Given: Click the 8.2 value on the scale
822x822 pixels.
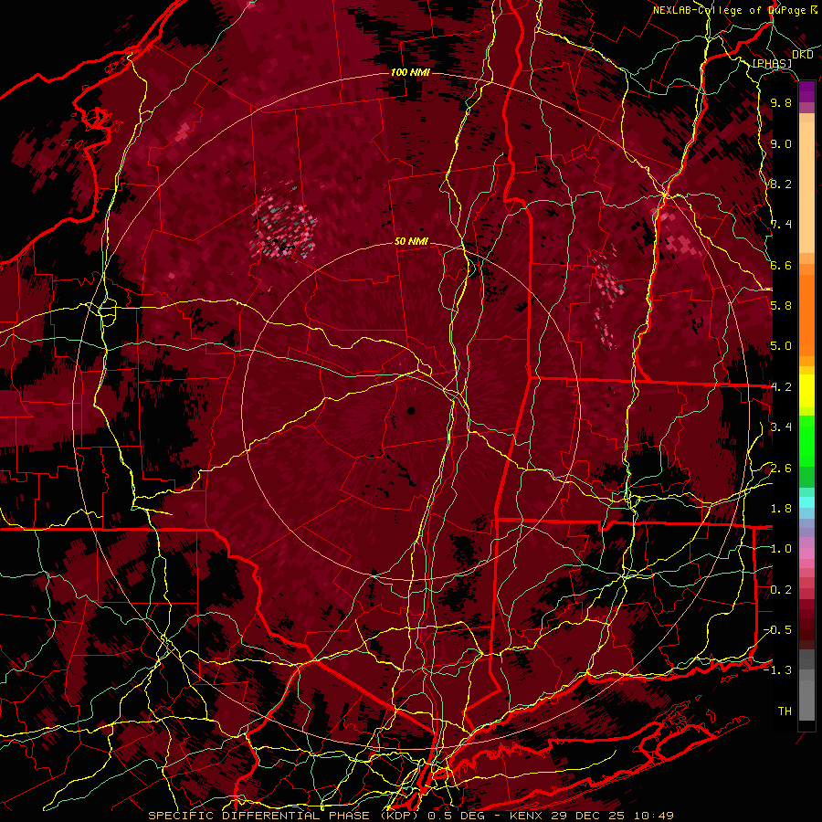Looking at the screenshot, I should point(781,184).
